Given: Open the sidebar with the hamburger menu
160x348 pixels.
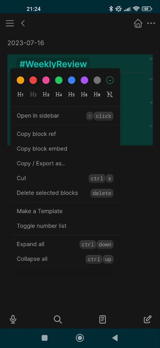Looking at the screenshot, I should point(10,23).
